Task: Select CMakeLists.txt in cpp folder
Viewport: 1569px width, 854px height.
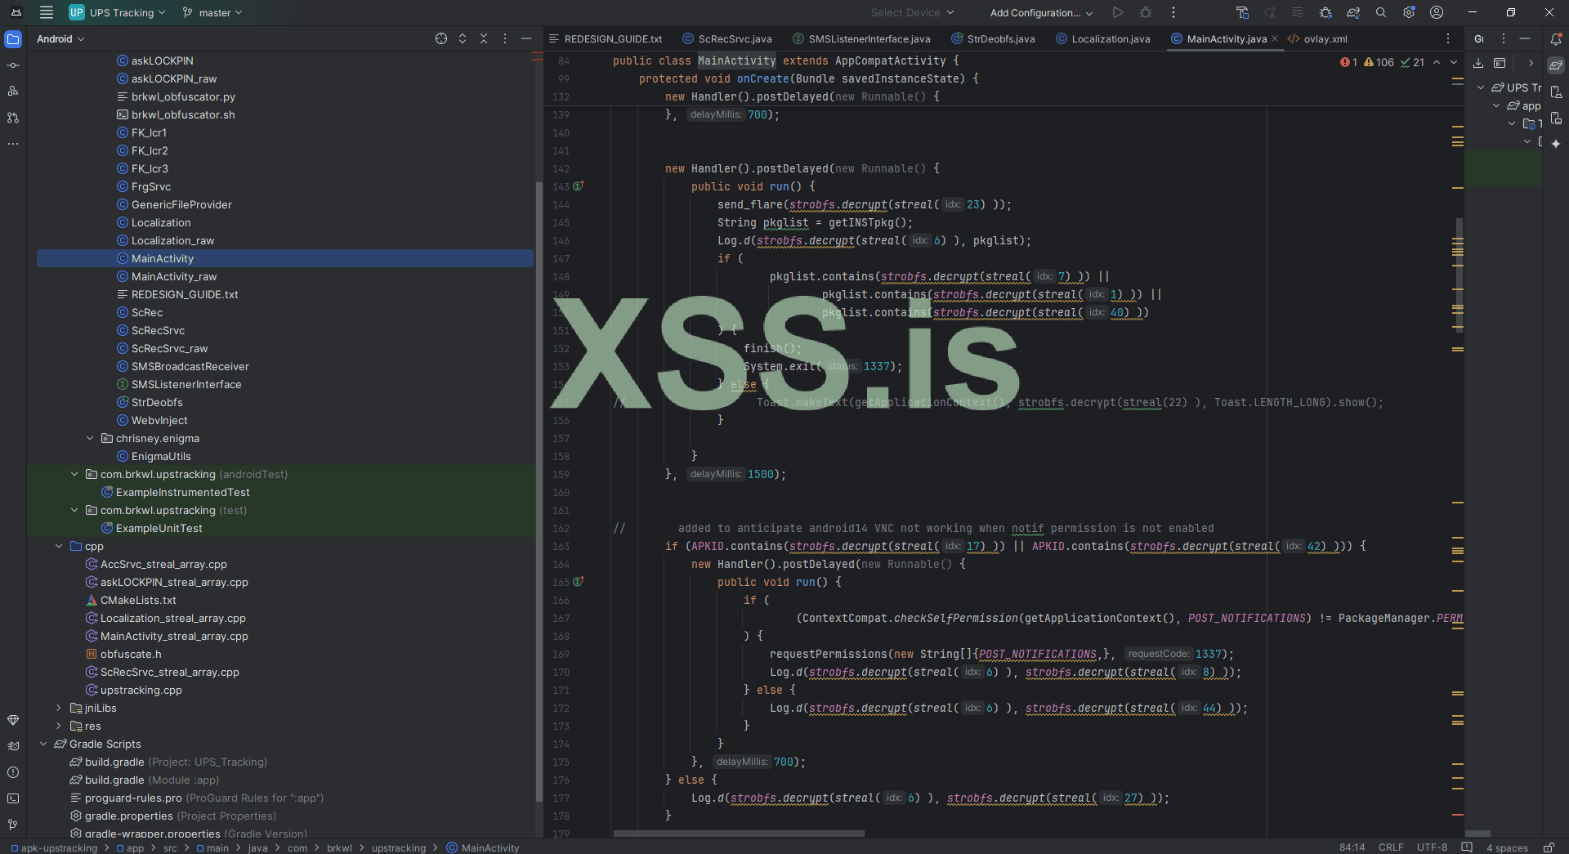Action: click(x=138, y=600)
